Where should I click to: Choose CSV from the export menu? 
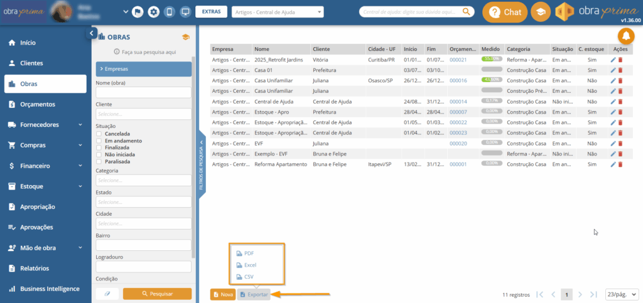tap(246, 277)
